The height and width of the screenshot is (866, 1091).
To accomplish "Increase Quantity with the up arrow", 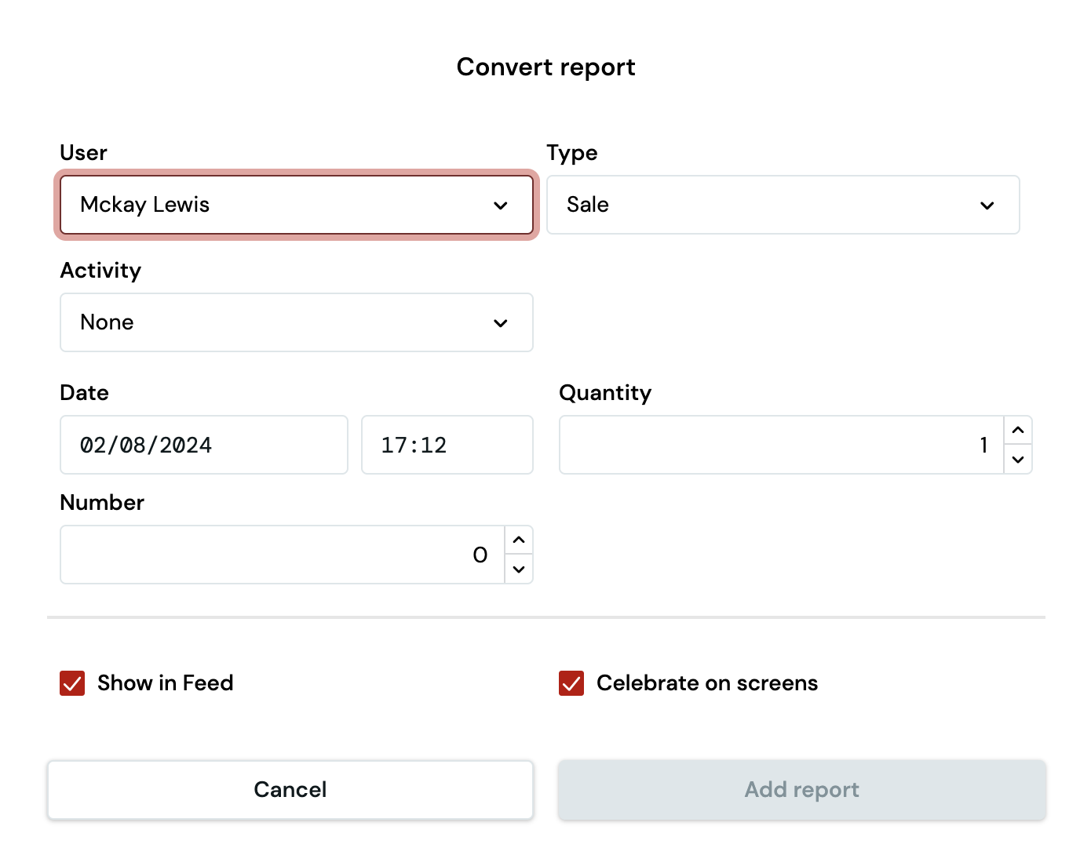I will point(1018,430).
